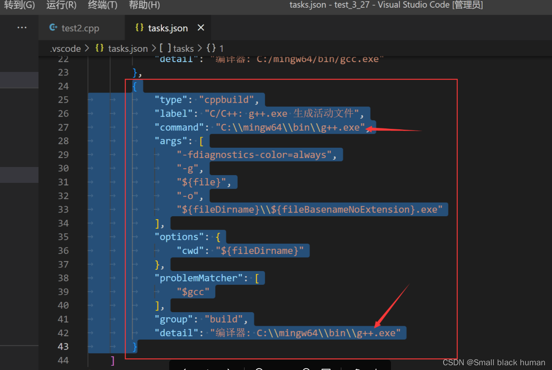Screen dimensions: 552x370
Task: Click the "$gcc" problem matcher value
Action: 193,292
